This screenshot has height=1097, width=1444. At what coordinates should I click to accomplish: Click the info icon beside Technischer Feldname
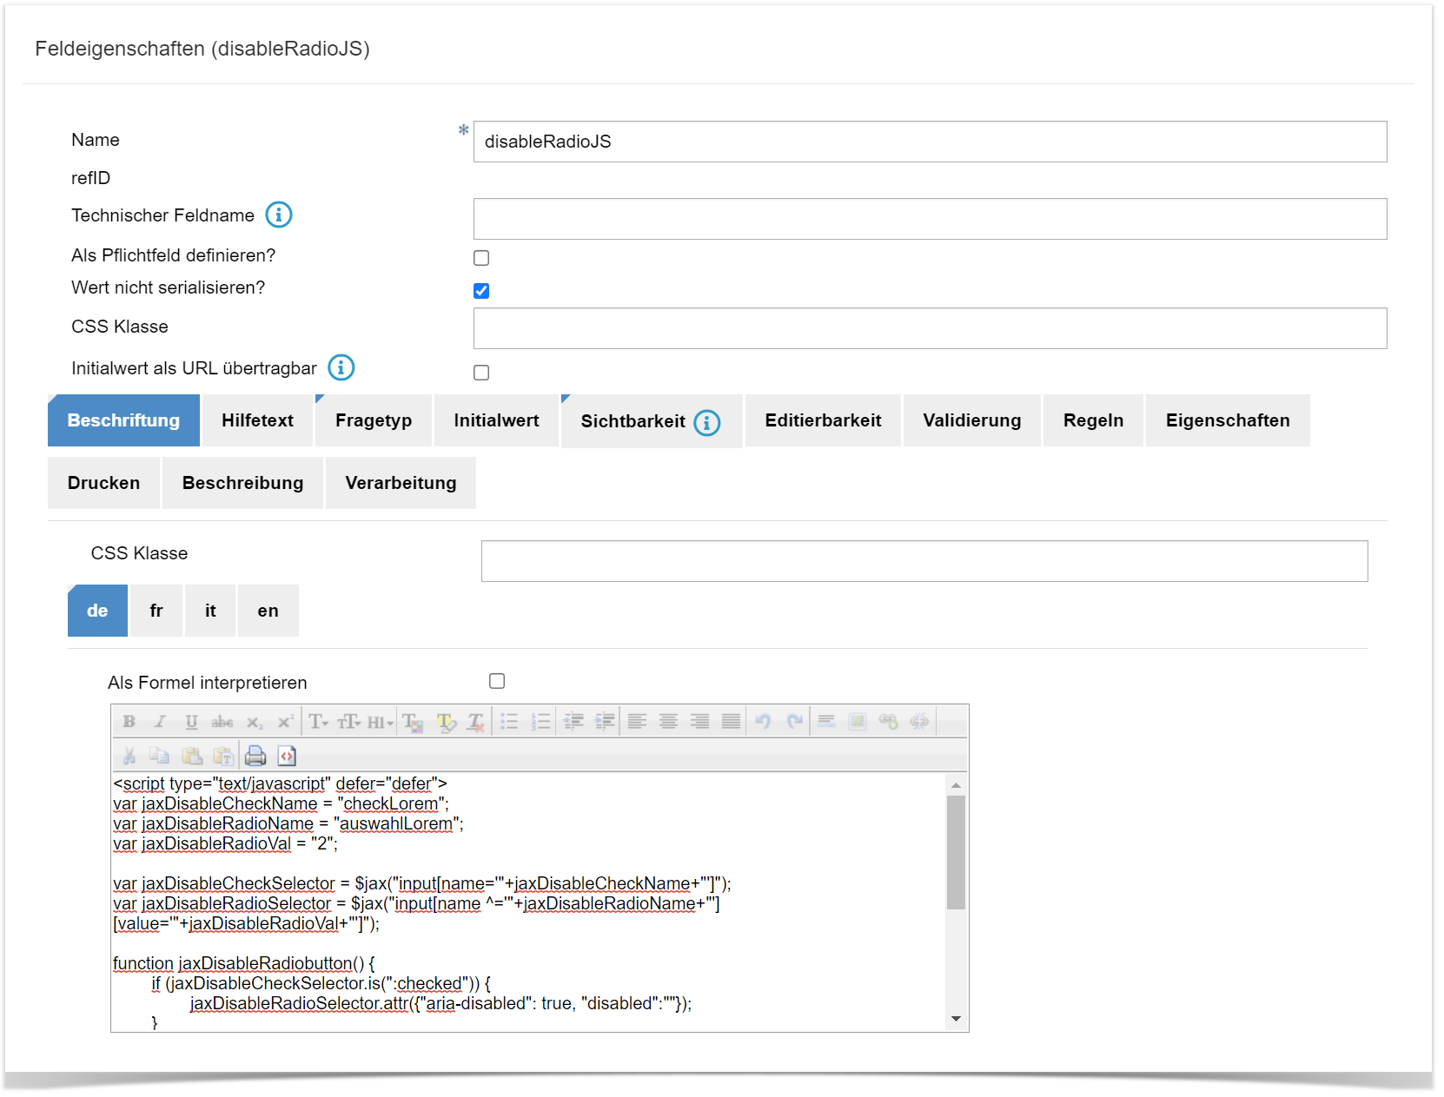pos(279,215)
